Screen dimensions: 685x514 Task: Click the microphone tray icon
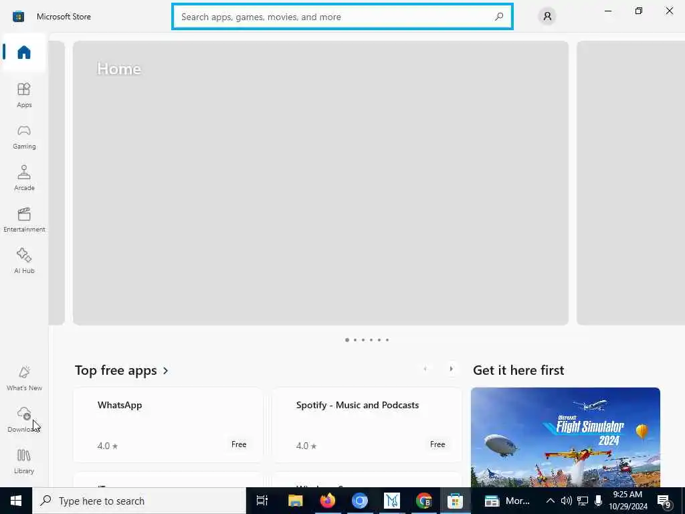pos(599,501)
